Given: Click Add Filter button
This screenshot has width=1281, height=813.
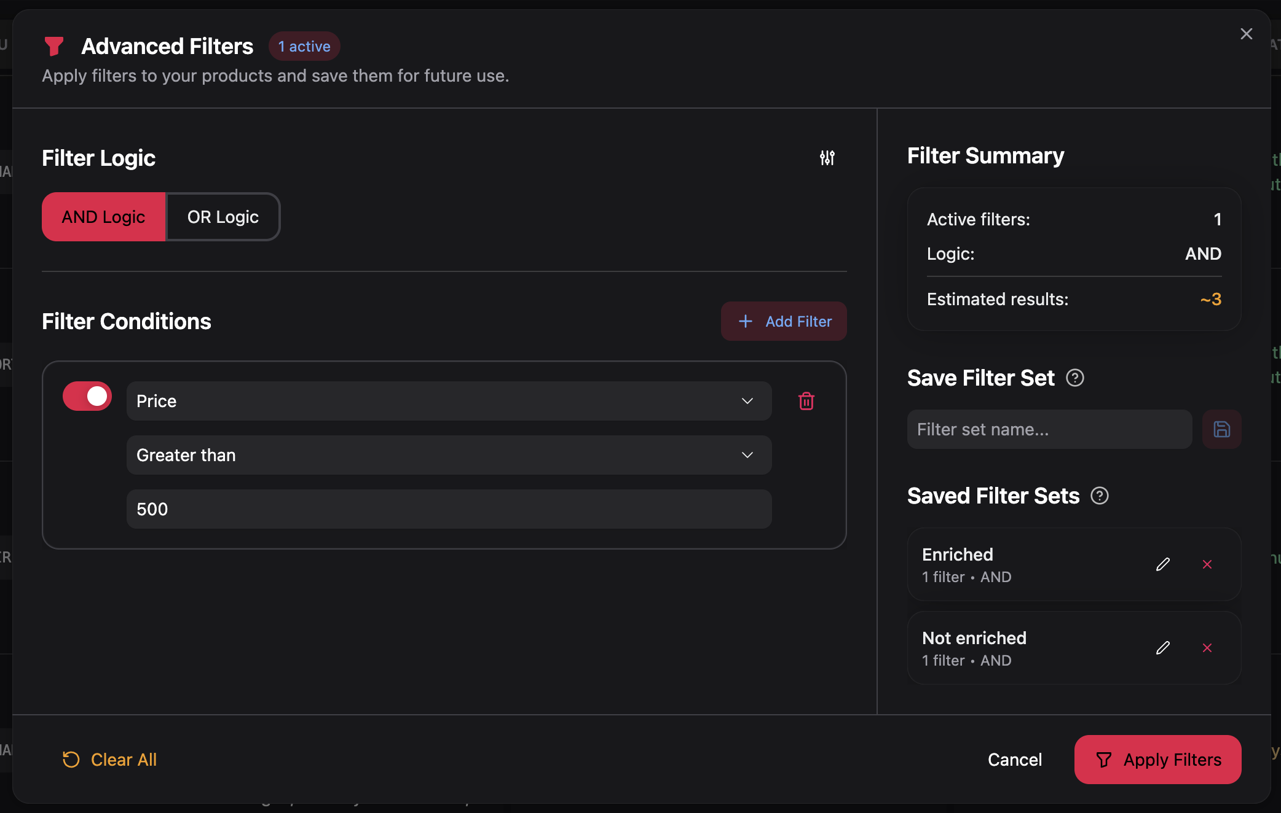Looking at the screenshot, I should coord(784,321).
